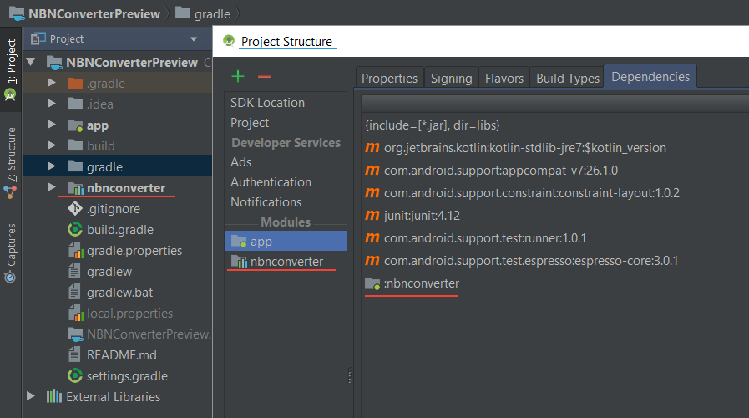The height and width of the screenshot is (418, 749).
Task: Select the Dependencies tab
Action: pos(650,77)
